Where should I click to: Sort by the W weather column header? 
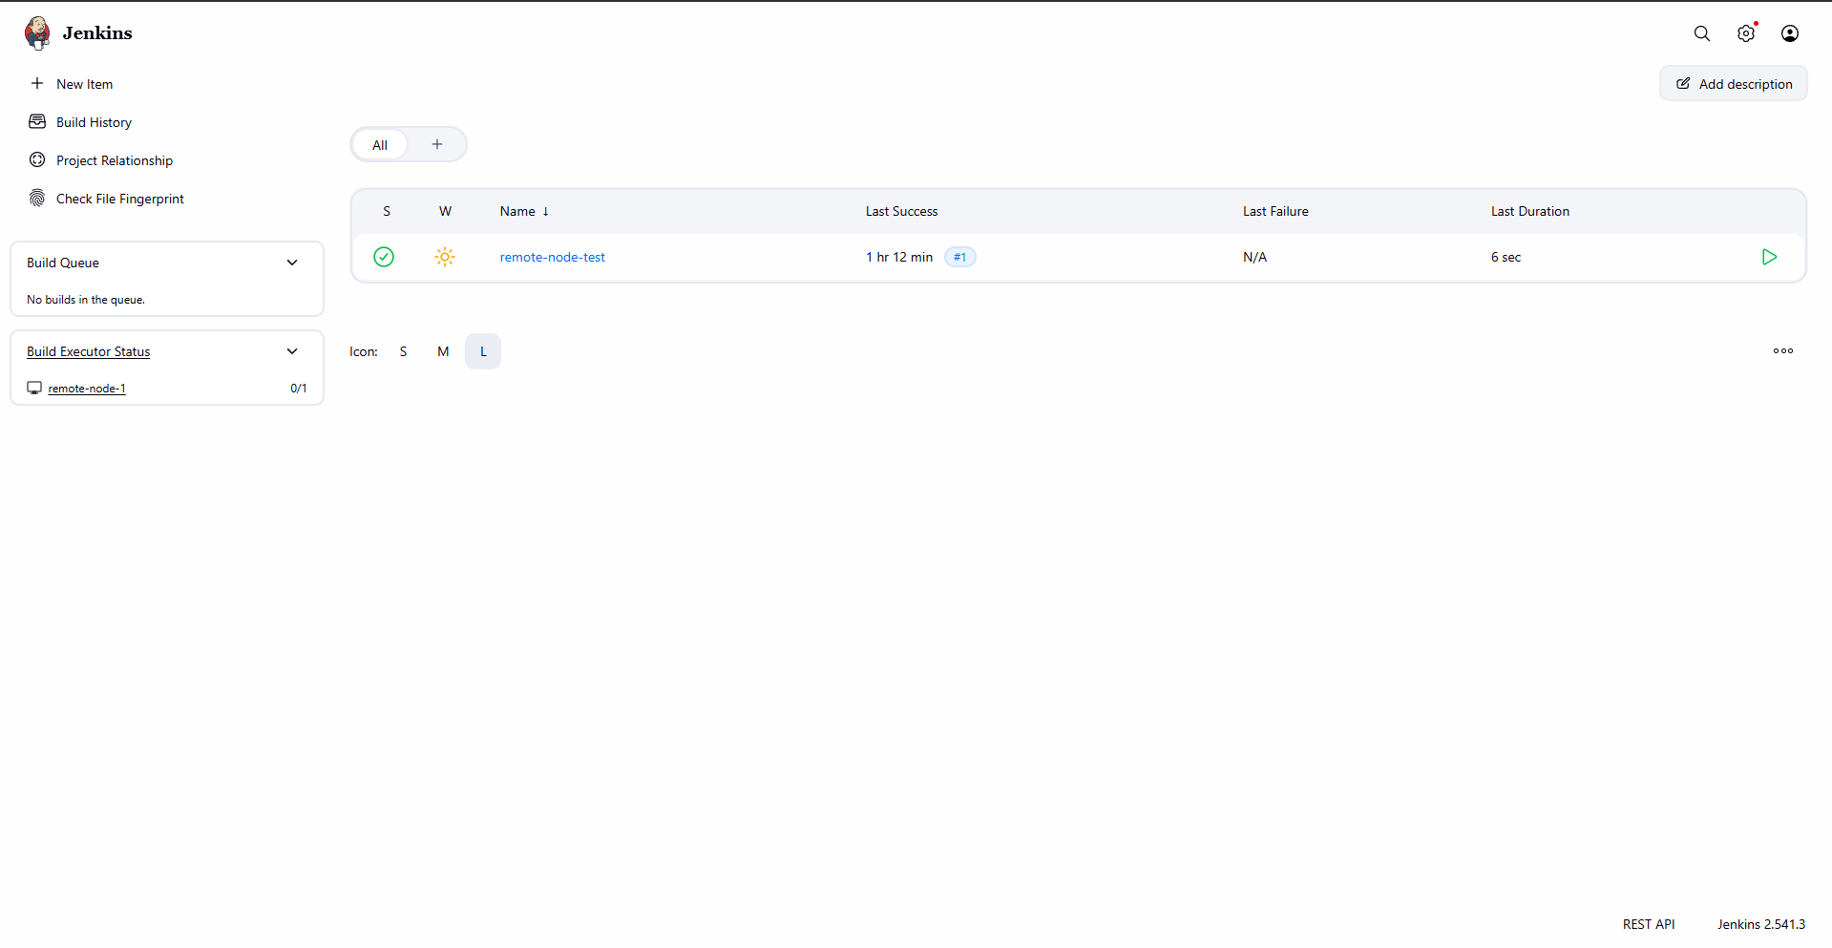[x=445, y=211]
